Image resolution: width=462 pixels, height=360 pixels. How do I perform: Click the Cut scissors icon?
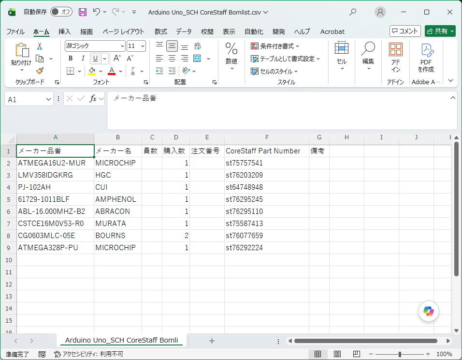coord(40,46)
